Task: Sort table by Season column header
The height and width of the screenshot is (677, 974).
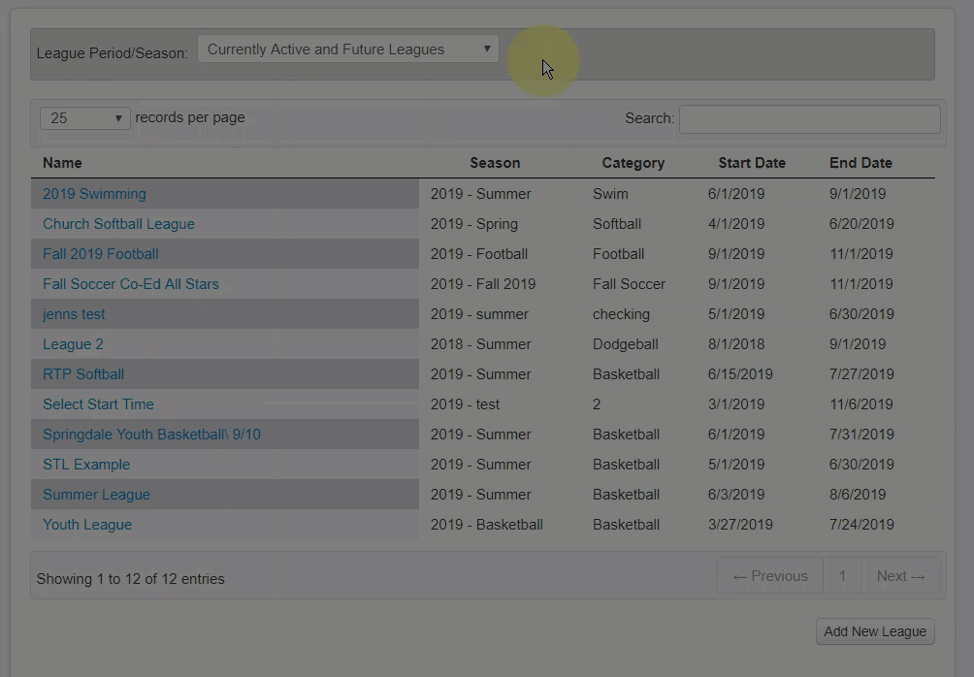Action: tap(495, 163)
